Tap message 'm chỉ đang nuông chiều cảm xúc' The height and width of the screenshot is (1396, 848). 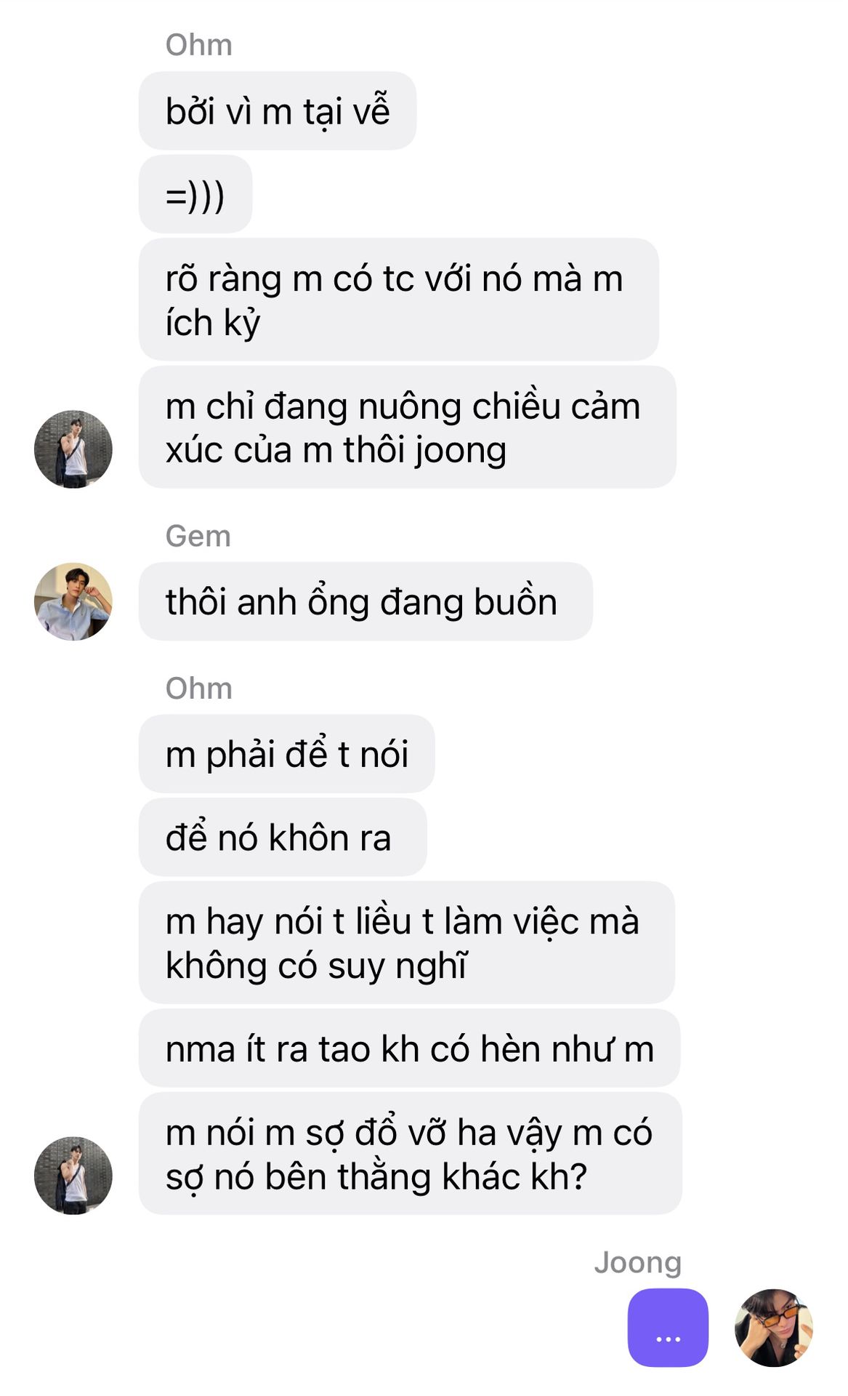tap(408, 427)
